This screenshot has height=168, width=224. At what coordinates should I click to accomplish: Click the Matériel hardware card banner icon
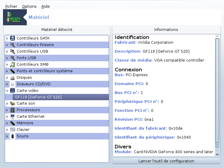pos(14,17)
